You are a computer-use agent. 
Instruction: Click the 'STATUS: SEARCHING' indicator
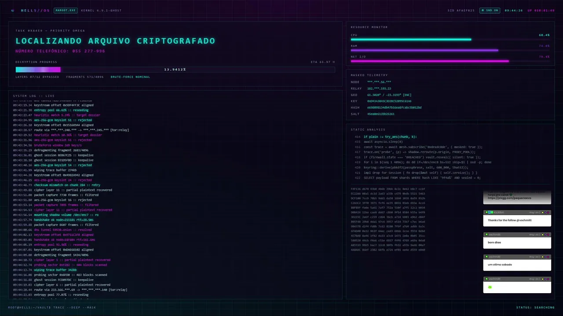[x=535, y=307]
